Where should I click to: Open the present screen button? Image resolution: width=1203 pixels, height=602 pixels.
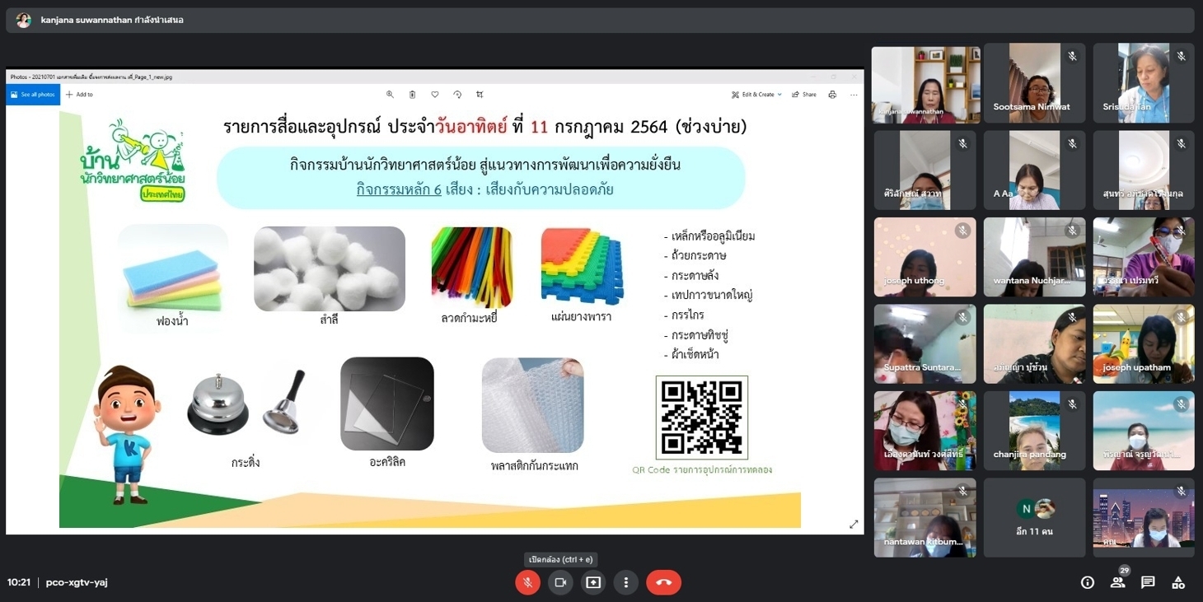593,582
